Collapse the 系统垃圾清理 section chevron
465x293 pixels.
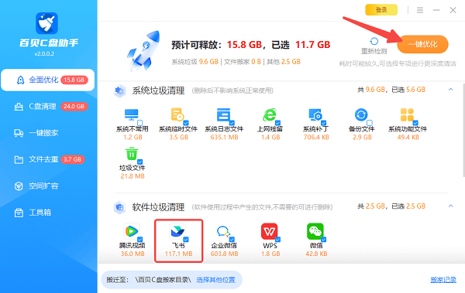[x=451, y=90]
